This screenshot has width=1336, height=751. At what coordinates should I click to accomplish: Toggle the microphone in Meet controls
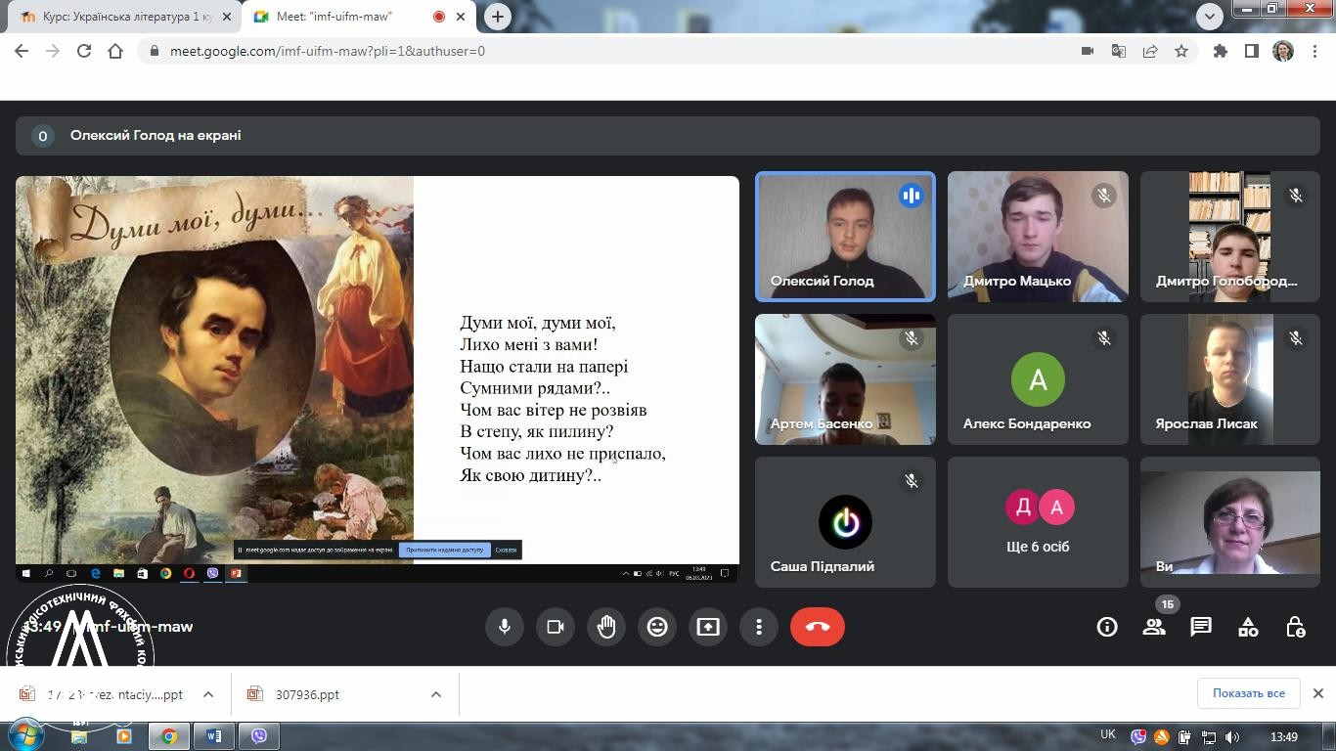[x=505, y=627]
